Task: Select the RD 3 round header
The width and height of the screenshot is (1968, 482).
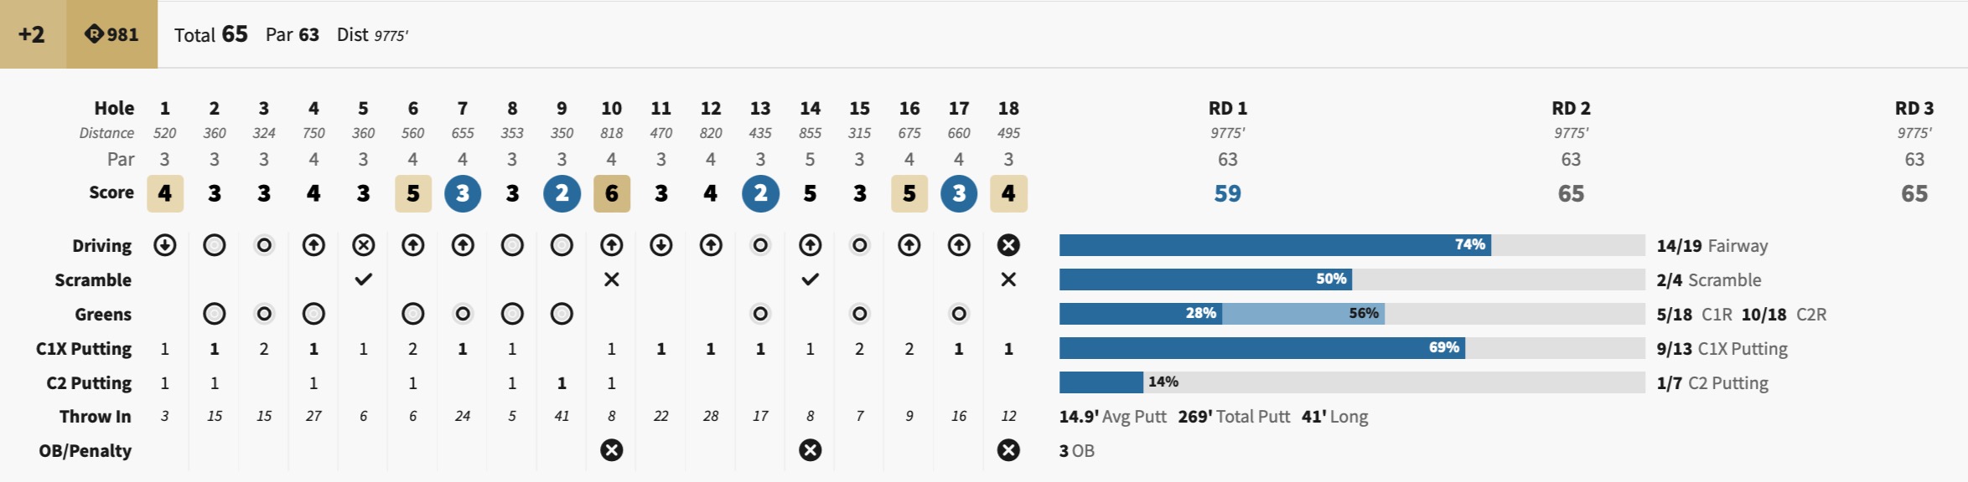Action: 1914,109
